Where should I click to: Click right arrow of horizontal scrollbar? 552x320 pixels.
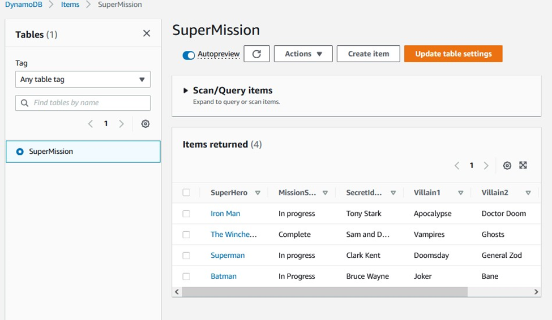536,292
